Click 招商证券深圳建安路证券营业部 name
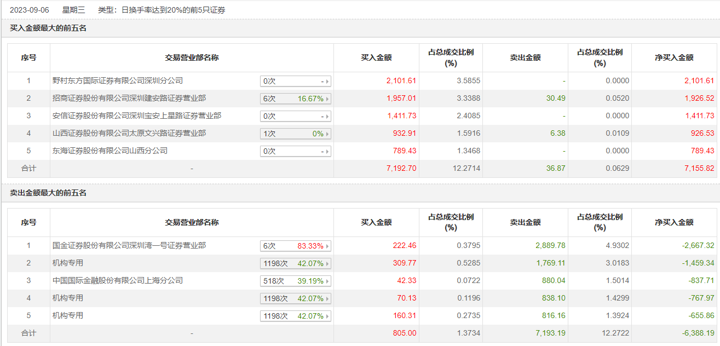The height and width of the screenshot is (346, 720). [x=129, y=99]
